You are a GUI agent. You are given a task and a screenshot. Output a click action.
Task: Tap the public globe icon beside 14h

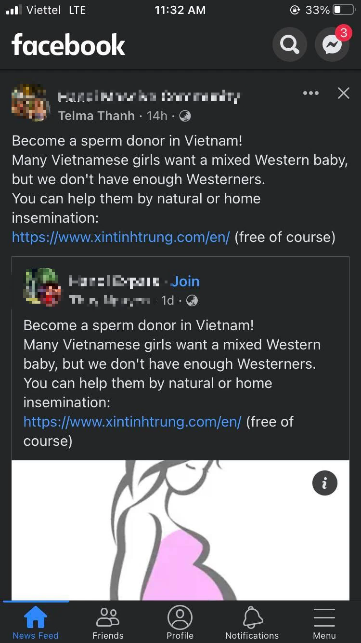(x=185, y=116)
